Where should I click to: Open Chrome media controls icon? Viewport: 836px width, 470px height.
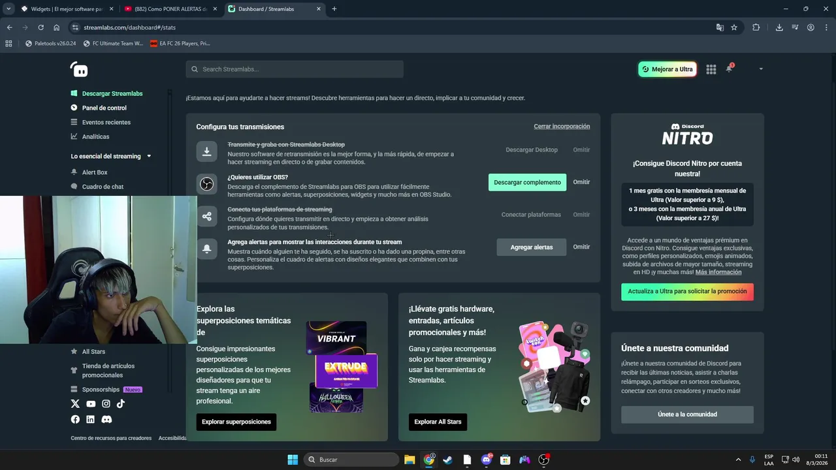point(795,27)
